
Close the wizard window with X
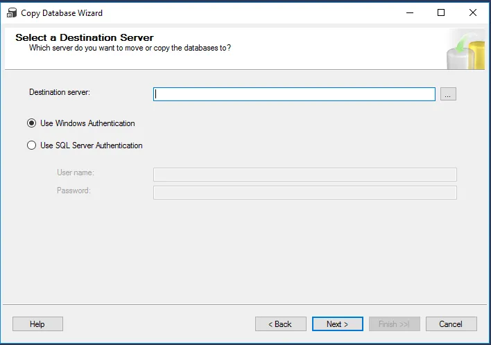(x=473, y=12)
